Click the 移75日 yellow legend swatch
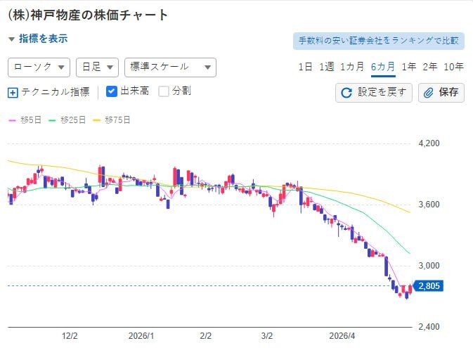This screenshot has height=348, width=473. point(96,120)
